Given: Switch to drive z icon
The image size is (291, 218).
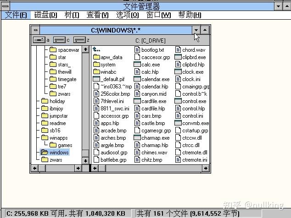Looking at the screenshot, I should click(79, 40).
